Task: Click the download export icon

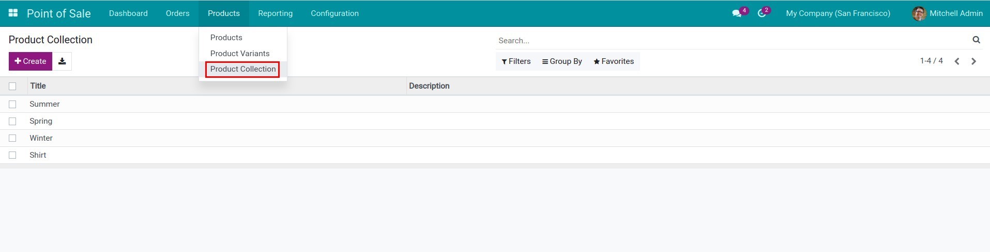Action: pos(62,61)
